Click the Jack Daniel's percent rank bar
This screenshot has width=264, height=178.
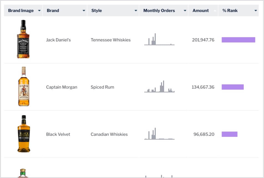pyautogui.click(x=238, y=40)
